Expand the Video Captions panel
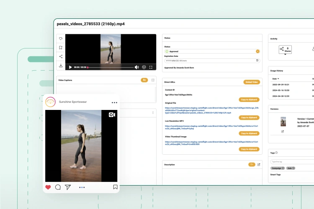Screen dimensions: 314x209 point(152,80)
